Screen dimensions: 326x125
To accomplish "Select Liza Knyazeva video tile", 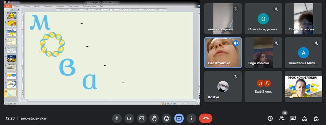I will (223, 53).
